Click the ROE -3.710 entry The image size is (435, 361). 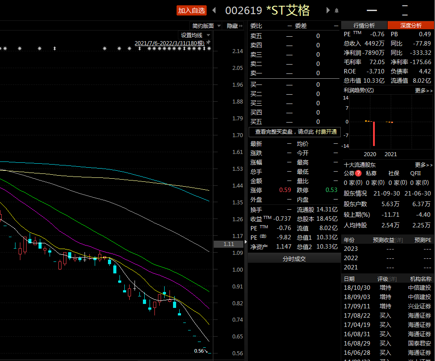pyautogui.click(x=364, y=71)
